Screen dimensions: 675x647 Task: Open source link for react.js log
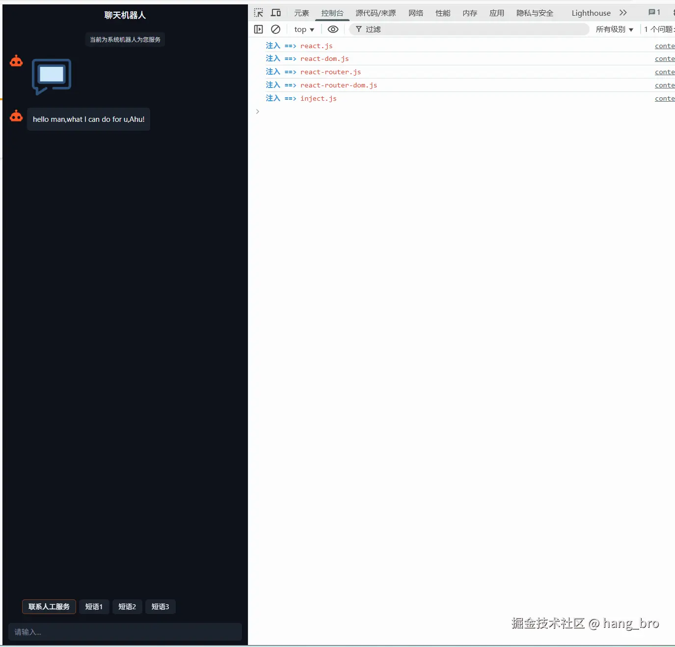pos(665,46)
